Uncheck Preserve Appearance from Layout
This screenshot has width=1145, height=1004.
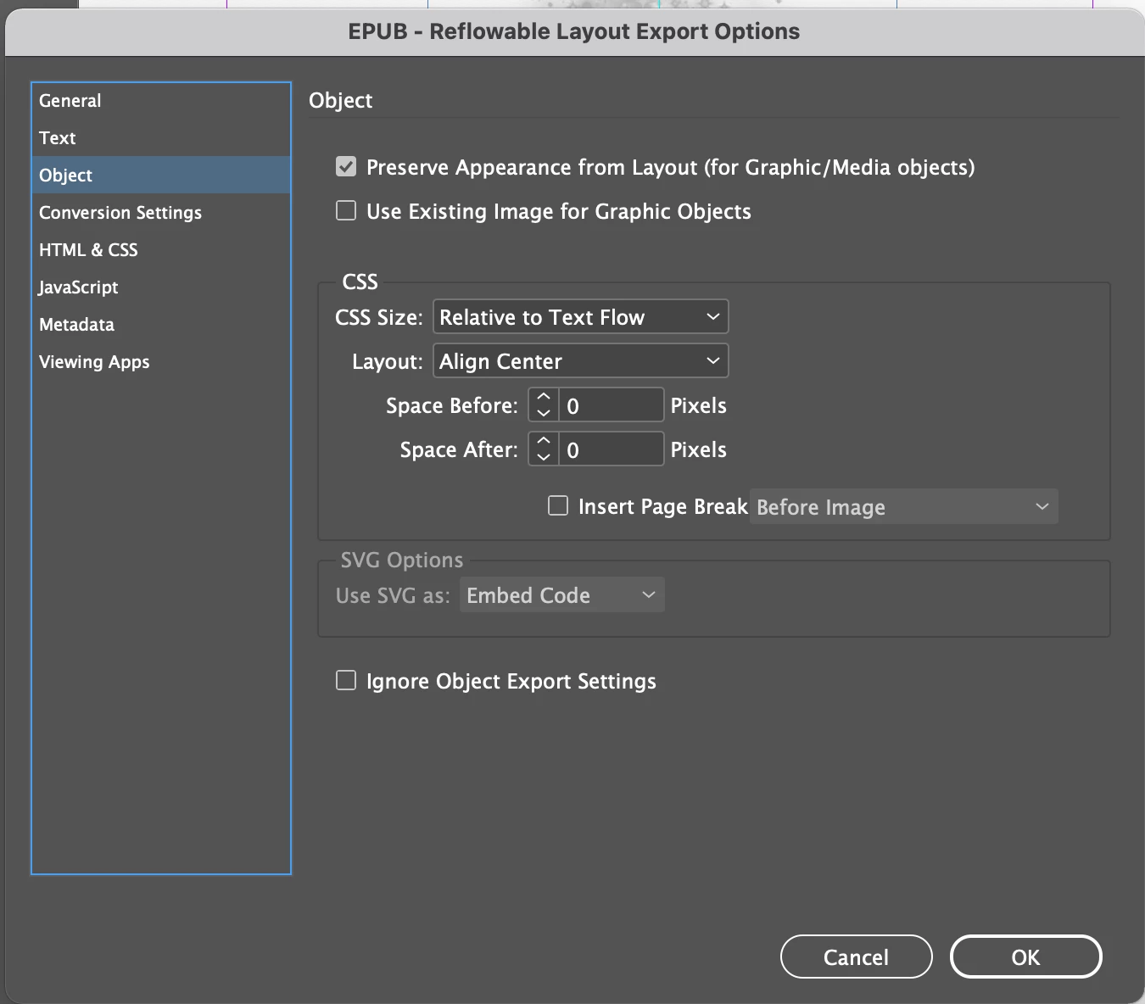click(346, 166)
